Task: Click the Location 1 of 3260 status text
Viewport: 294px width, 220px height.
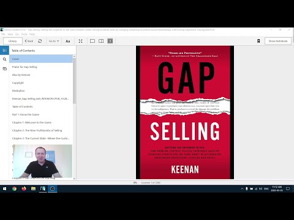Action: click(x=151, y=183)
